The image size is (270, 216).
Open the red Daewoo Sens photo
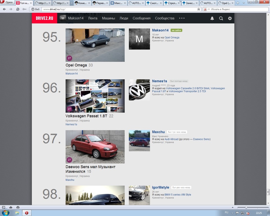pyautogui.click(x=95, y=147)
